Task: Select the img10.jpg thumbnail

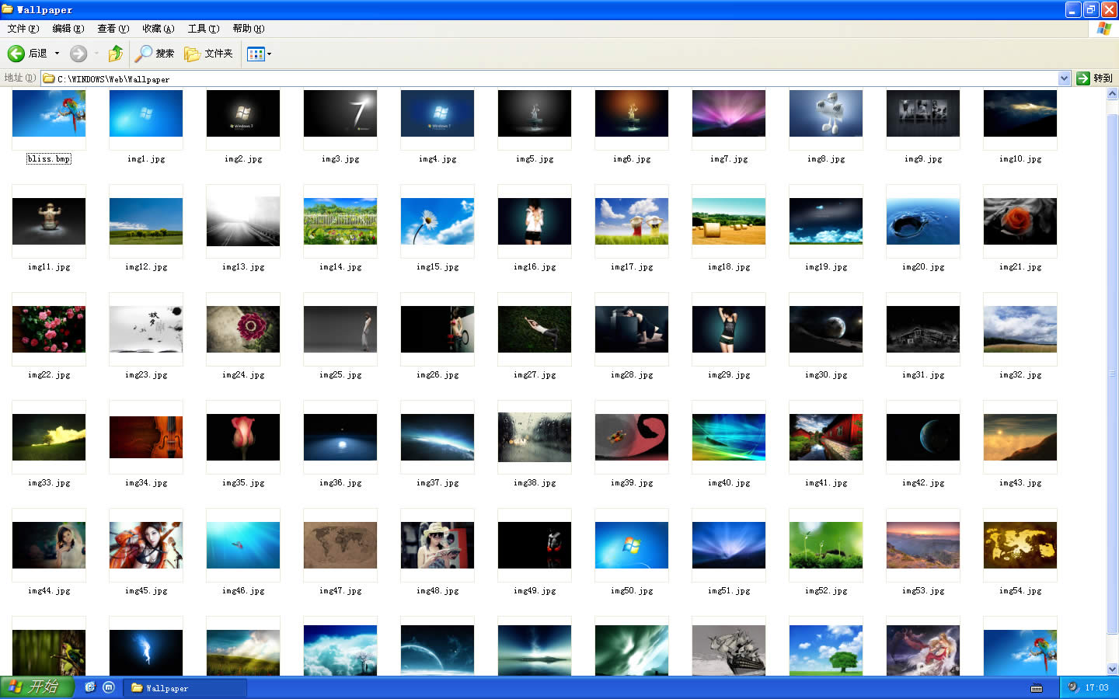Action: (1020, 113)
